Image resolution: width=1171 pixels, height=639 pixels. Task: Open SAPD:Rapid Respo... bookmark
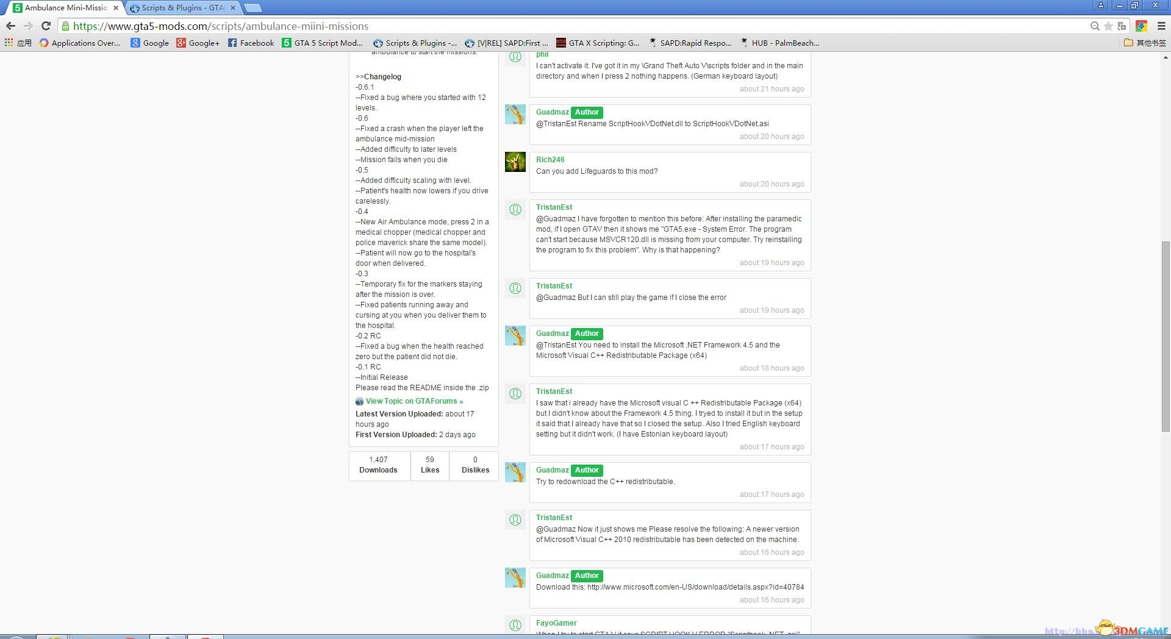pos(690,43)
